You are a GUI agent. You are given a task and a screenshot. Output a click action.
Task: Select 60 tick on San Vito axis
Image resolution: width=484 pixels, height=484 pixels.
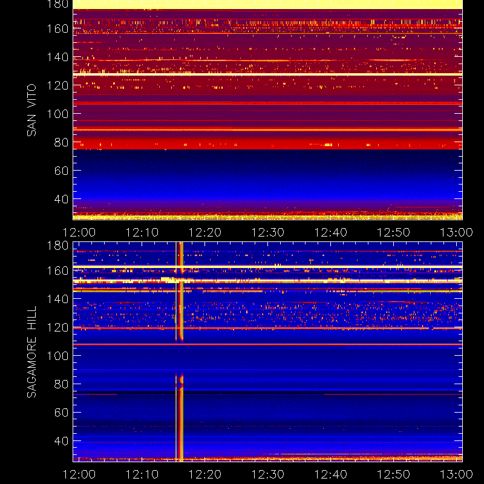[x=62, y=171]
